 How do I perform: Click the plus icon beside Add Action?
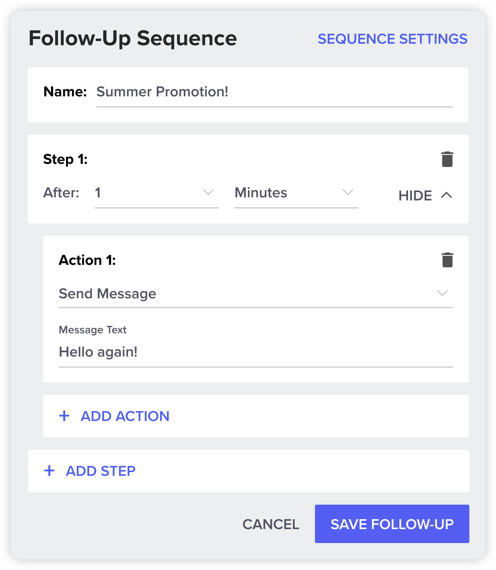(x=64, y=416)
